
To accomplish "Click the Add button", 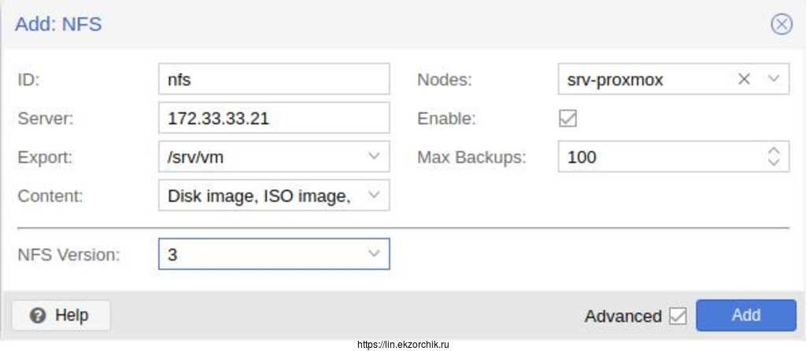I will (745, 316).
